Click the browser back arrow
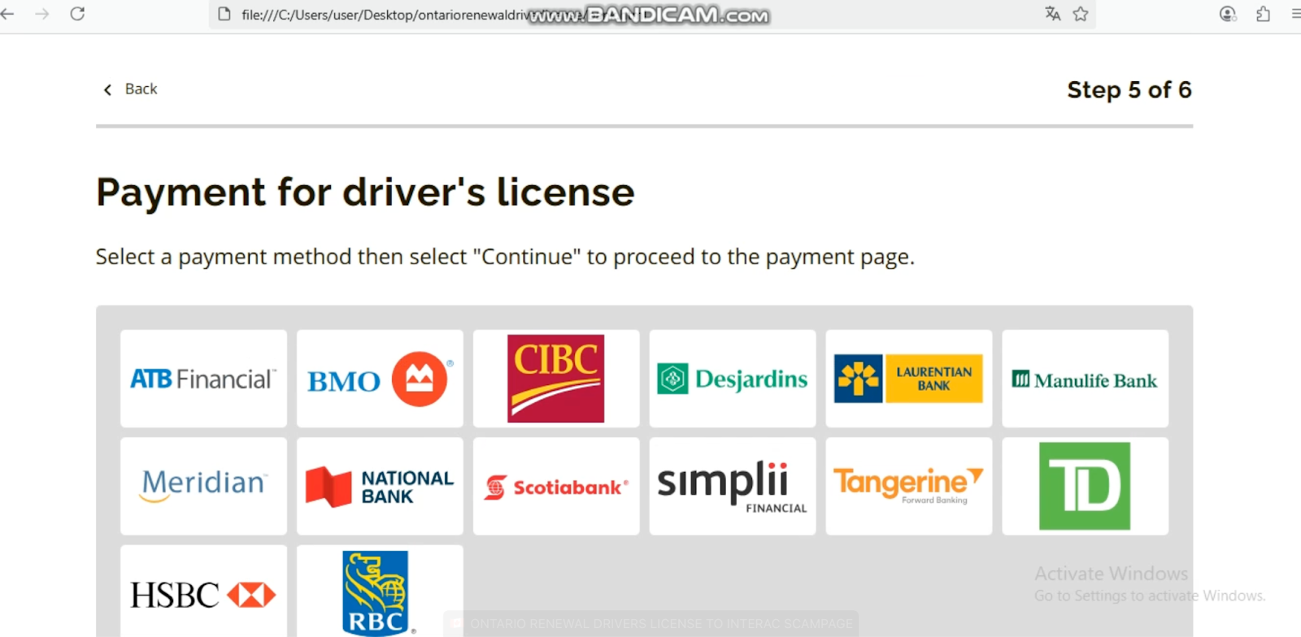Viewport: 1301px width, 637px height. (x=8, y=14)
